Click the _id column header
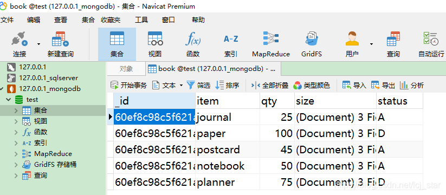 point(154,101)
